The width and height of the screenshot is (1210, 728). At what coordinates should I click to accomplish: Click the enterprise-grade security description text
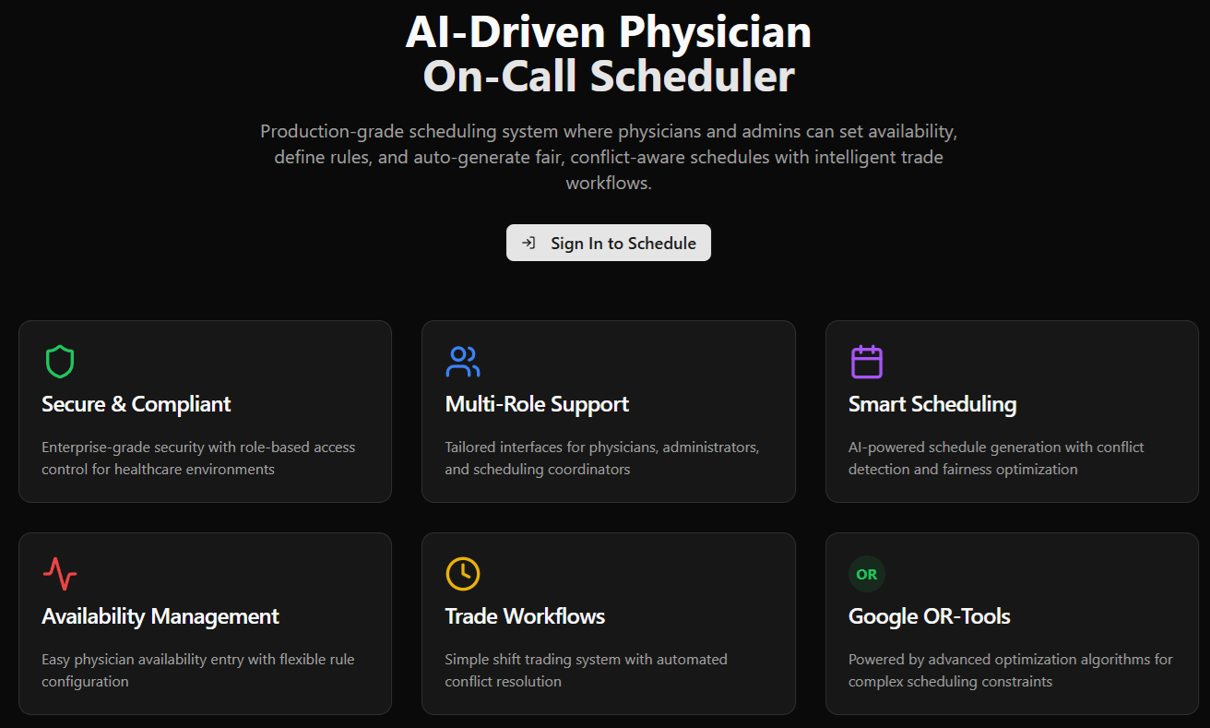[x=198, y=459]
